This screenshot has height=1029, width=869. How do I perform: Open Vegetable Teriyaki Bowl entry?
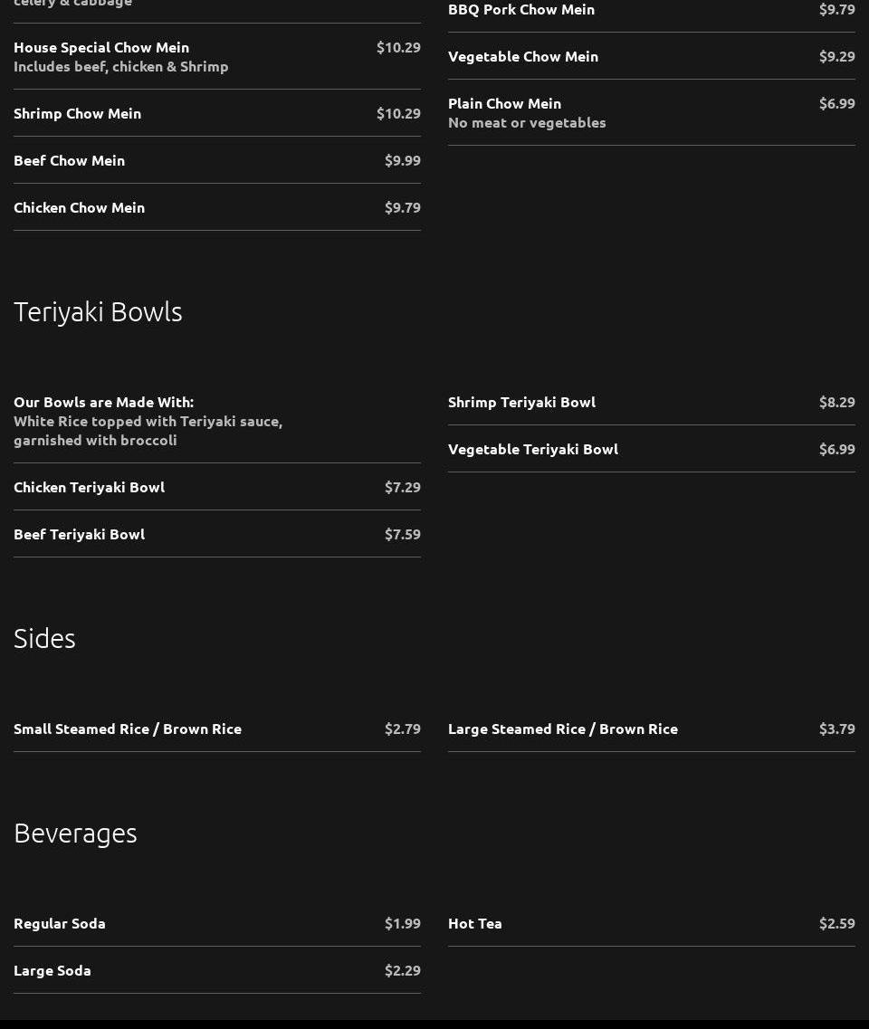pos(533,449)
